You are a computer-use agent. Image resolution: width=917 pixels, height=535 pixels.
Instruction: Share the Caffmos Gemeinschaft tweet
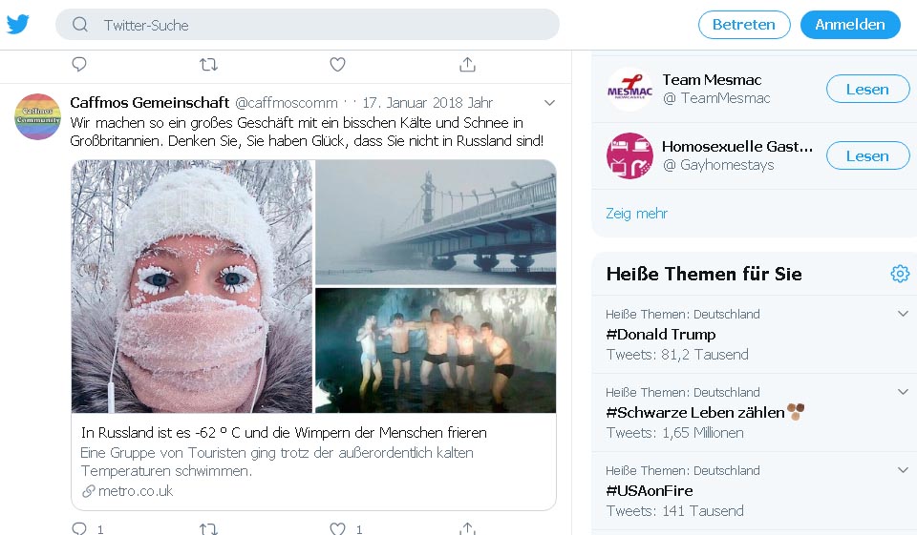click(467, 527)
